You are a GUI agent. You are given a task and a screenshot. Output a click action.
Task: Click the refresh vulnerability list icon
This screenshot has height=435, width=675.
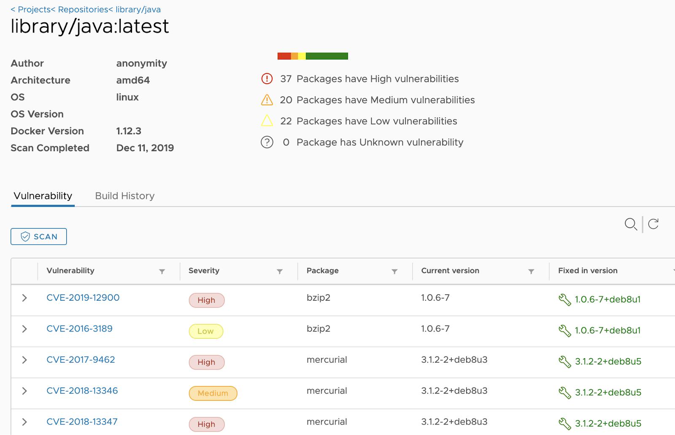[653, 224]
